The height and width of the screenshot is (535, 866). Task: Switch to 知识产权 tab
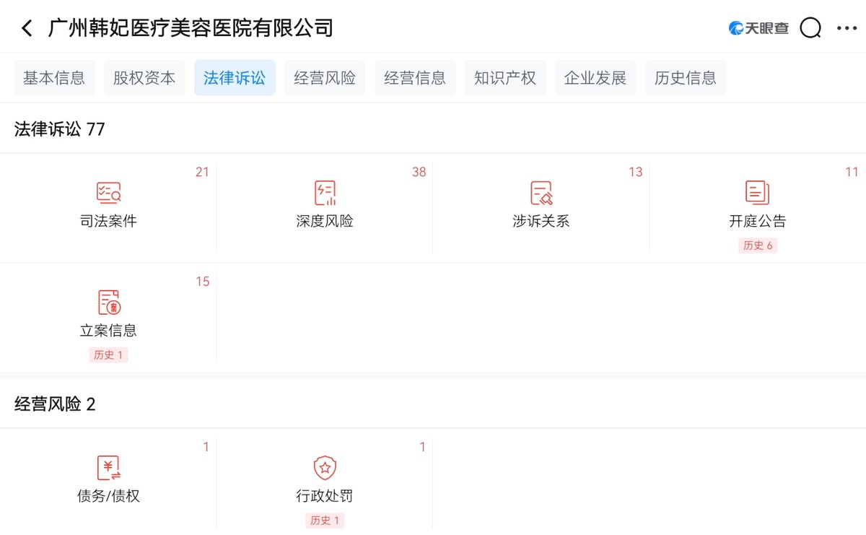coord(505,78)
